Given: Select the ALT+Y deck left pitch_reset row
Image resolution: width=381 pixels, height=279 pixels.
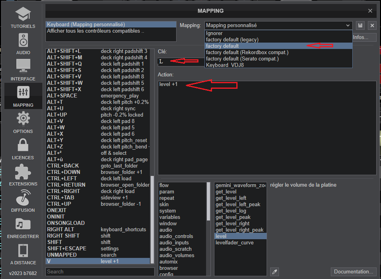Looking at the screenshot, I should point(98,140).
